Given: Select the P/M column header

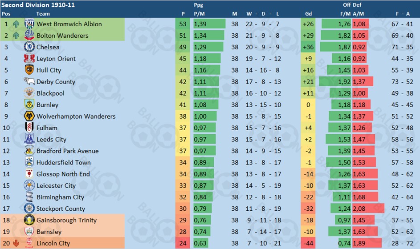Looking at the screenshot, I should (199, 14).
